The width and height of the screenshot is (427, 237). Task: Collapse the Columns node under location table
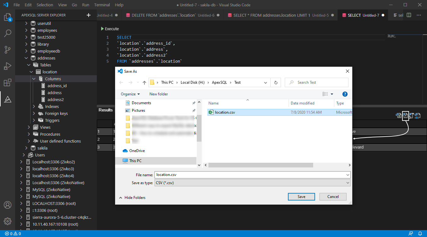pyautogui.click(x=34, y=78)
